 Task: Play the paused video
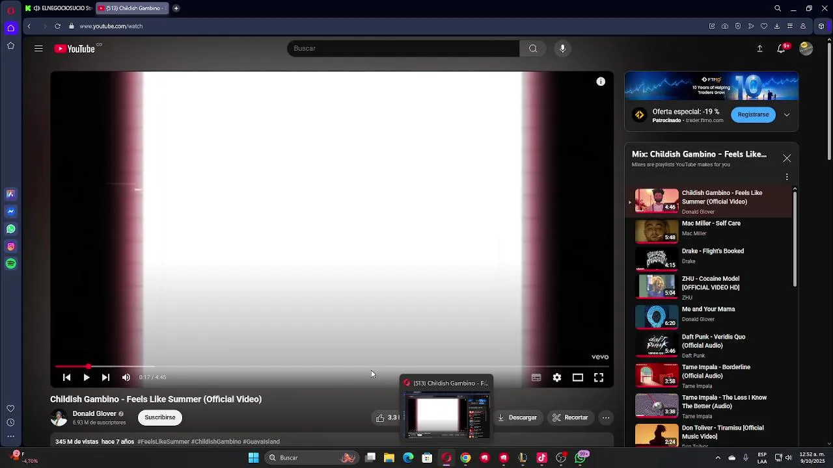point(86,377)
